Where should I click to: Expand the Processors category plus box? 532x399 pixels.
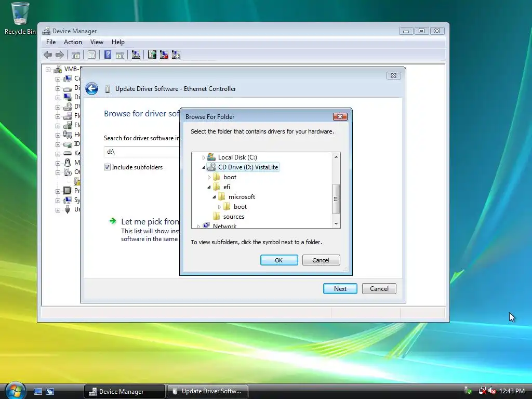58,191
